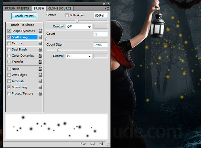This screenshot has height=148, width=201.
Task: Enable the Noise checkbox
Action: pos(9,69)
